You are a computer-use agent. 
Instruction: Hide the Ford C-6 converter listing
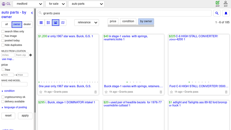tap(226, 92)
